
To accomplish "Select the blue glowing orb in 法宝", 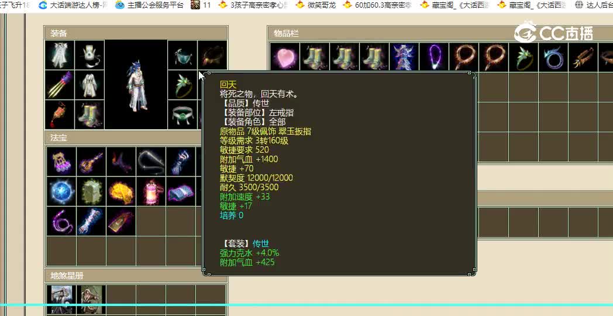I will click(x=62, y=191).
